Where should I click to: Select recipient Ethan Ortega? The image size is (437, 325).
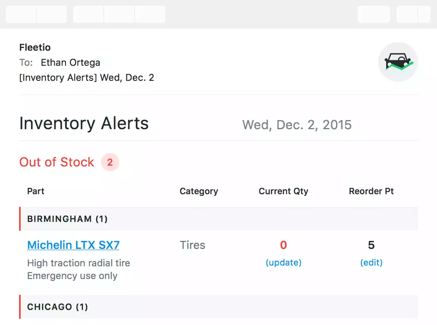pyautogui.click(x=70, y=62)
